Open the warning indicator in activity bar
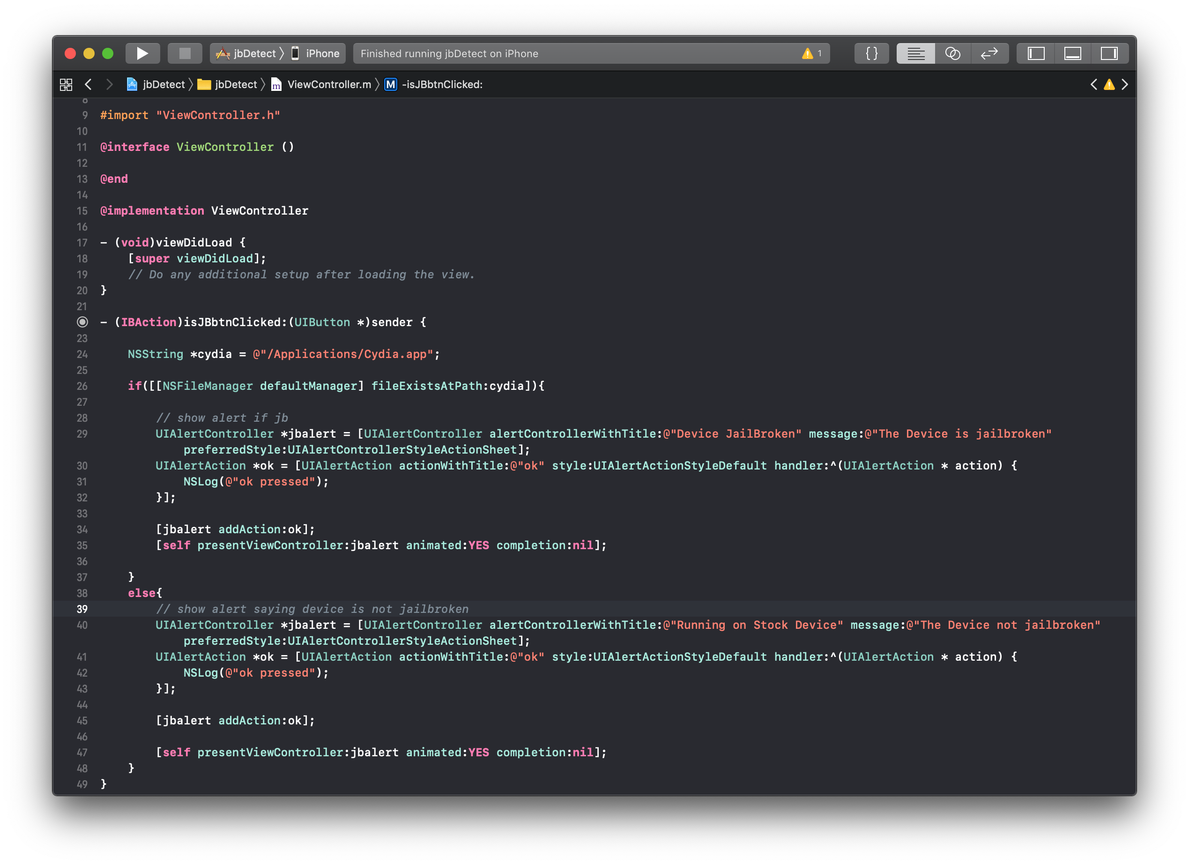The height and width of the screenshot is (865, 1189). pos(811,53)
